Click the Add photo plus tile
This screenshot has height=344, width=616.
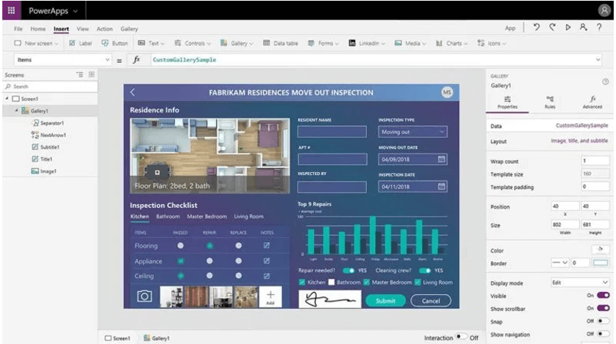coord(270,296)
